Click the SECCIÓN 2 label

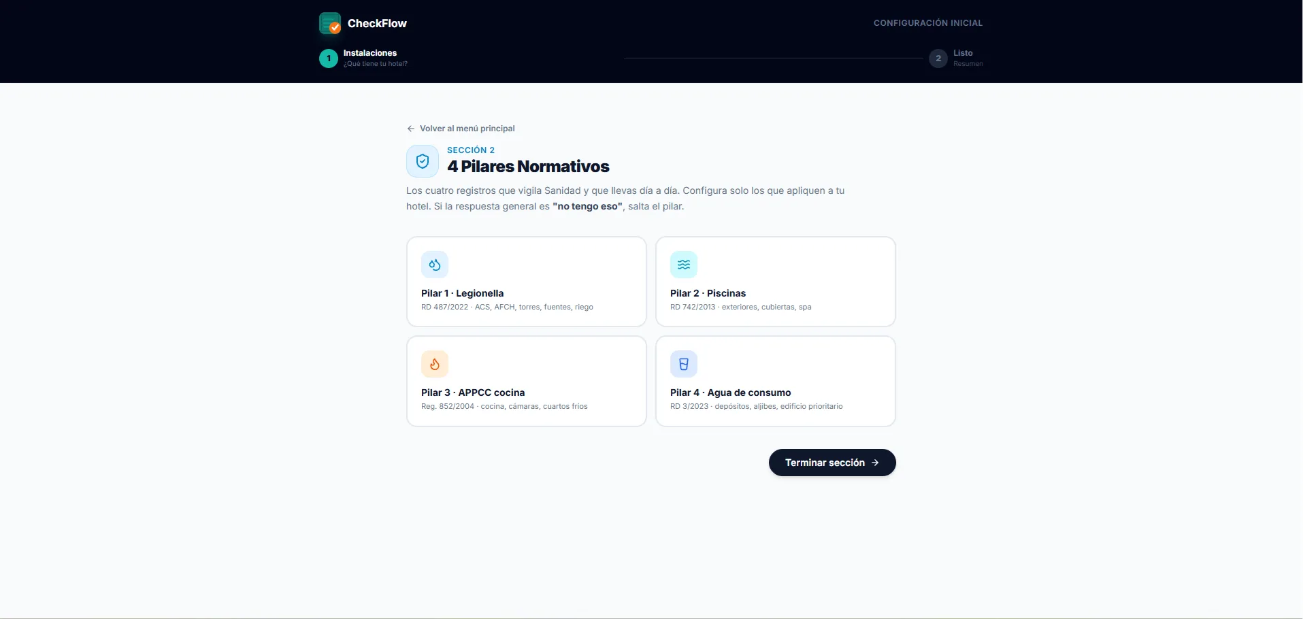[471, 150]
